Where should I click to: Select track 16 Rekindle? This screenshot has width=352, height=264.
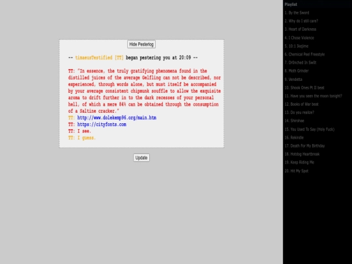coord(294,138)
